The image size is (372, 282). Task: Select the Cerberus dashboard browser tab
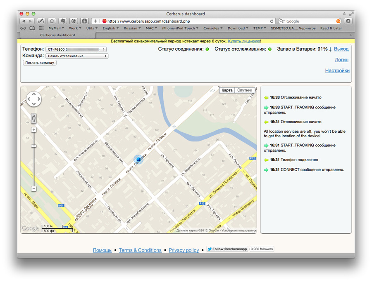coord(57,35)
